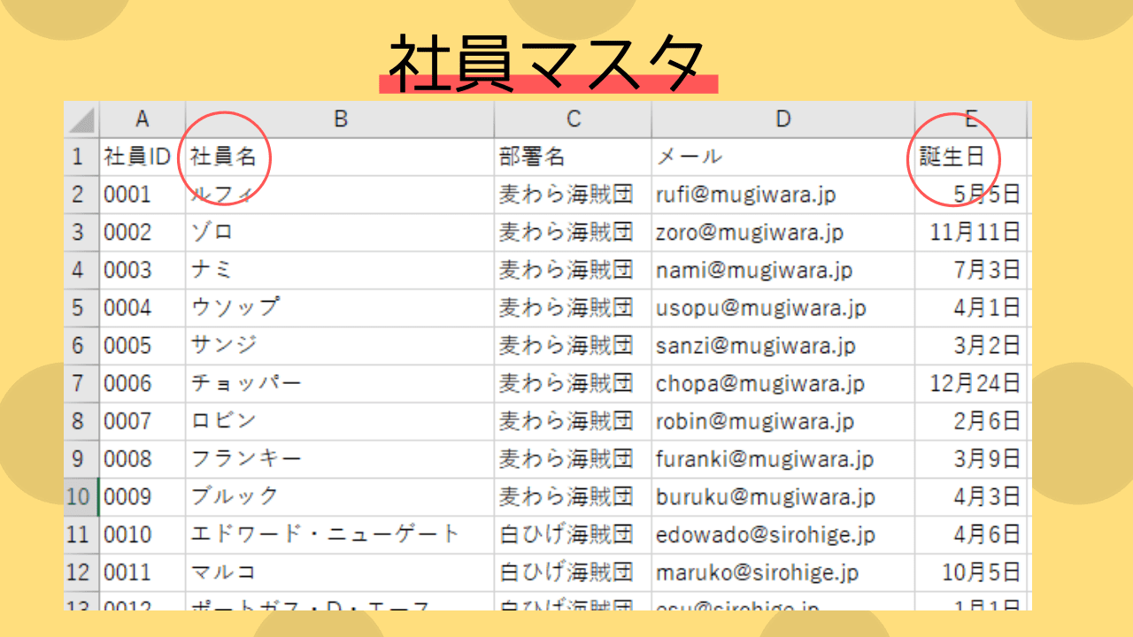Click the circled 誕生日 header cell

point(952,157)
